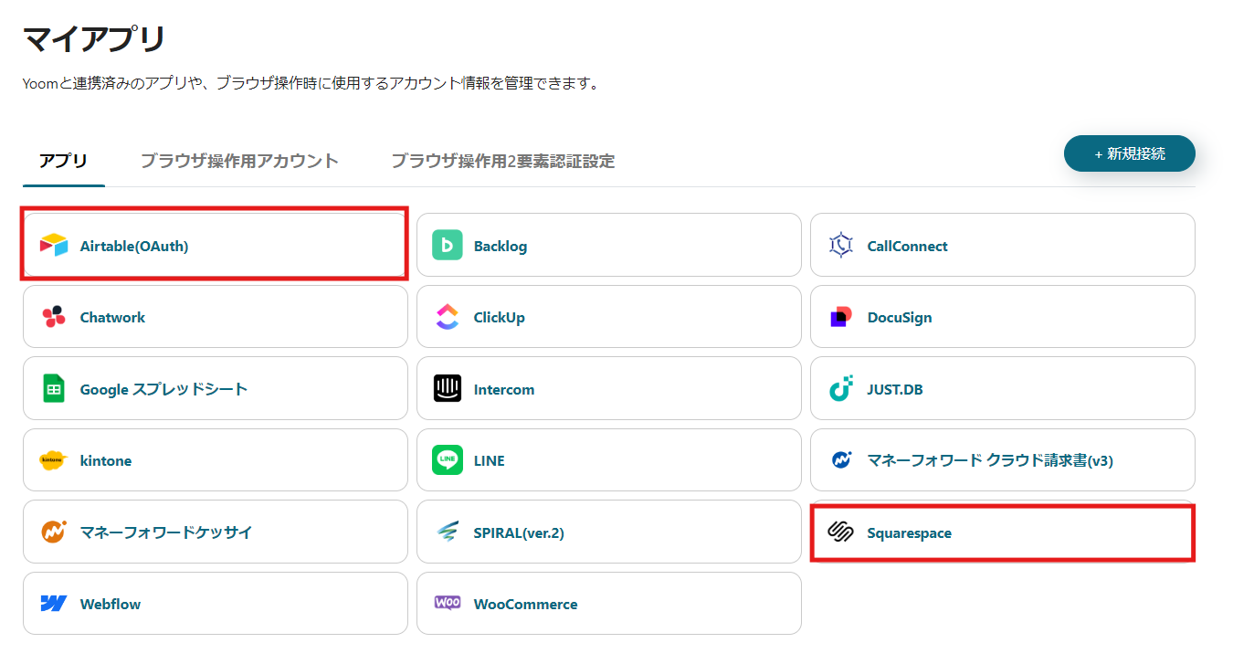This screenshot has height=664, width=1233.
Task: Click the マネーフォワード クラウド請求書 logo icon
Action: coord(841,459)
